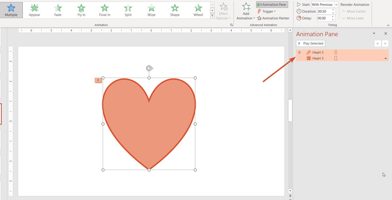This screenshot has height=200, width=392.
Task: Click the Delay input field
Action: pyautogui.click(x=324, y=18)
